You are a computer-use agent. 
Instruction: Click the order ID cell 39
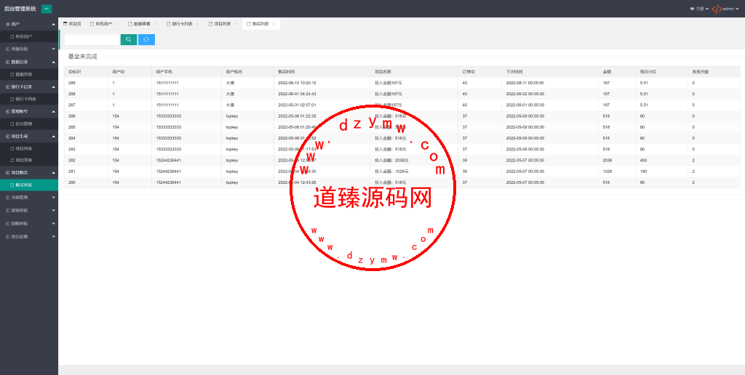[x=465, y=160]
